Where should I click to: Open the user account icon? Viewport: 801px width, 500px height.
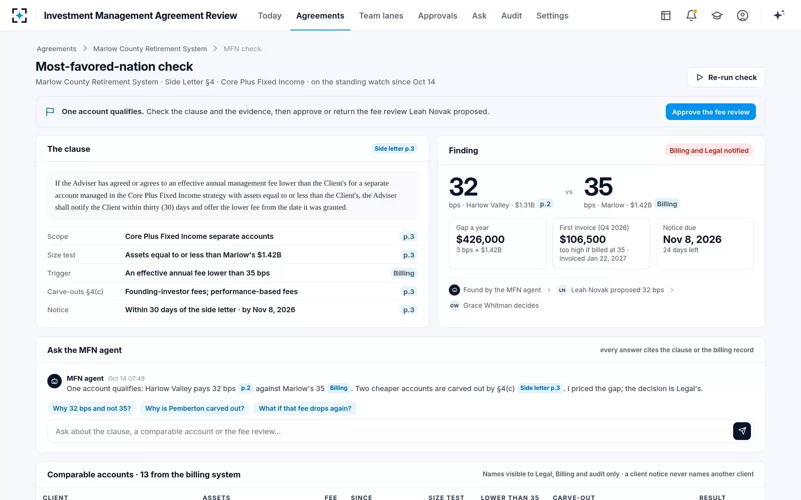click(x=743, y=16)
